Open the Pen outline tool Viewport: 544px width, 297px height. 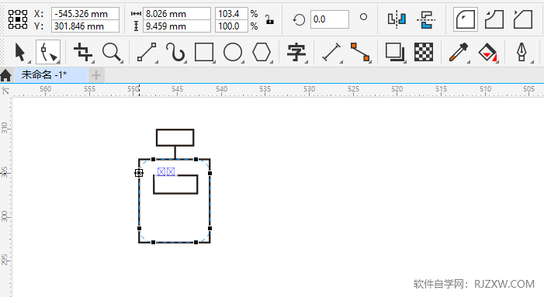(521, 52)
